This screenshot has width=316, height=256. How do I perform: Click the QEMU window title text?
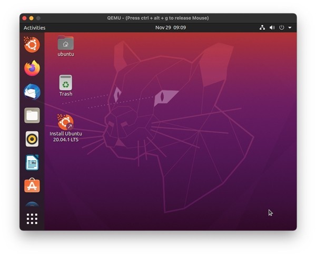tap(158, 18)
